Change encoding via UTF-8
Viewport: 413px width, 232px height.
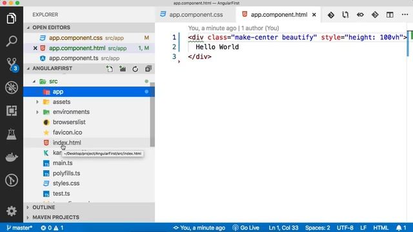(345, 227)
